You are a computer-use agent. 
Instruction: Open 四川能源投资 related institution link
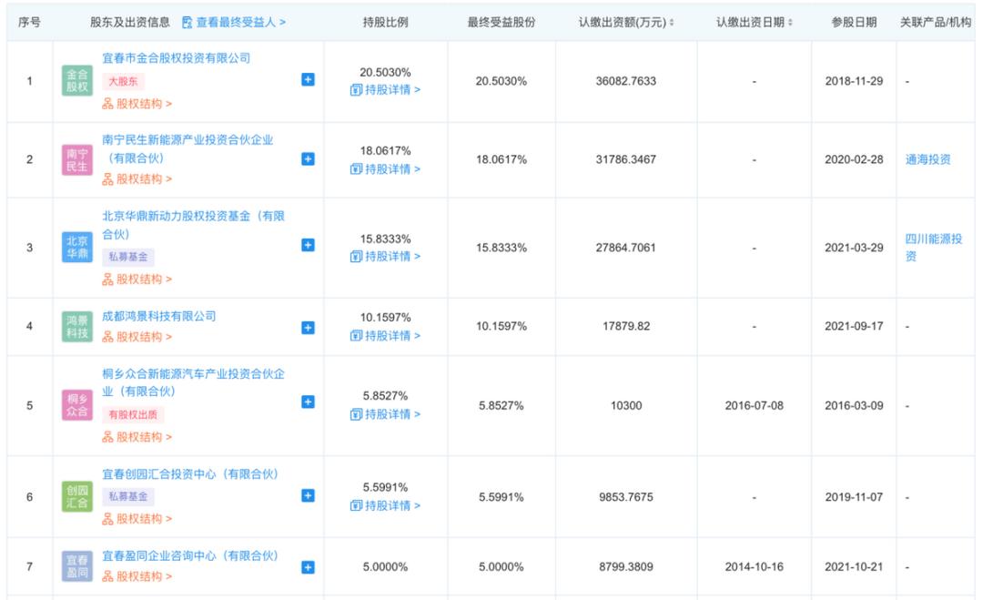(x=934, y=247)
